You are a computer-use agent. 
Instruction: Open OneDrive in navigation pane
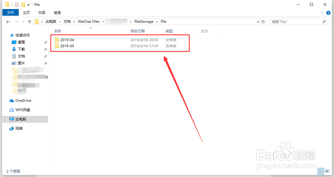click(x=23, y=100)
